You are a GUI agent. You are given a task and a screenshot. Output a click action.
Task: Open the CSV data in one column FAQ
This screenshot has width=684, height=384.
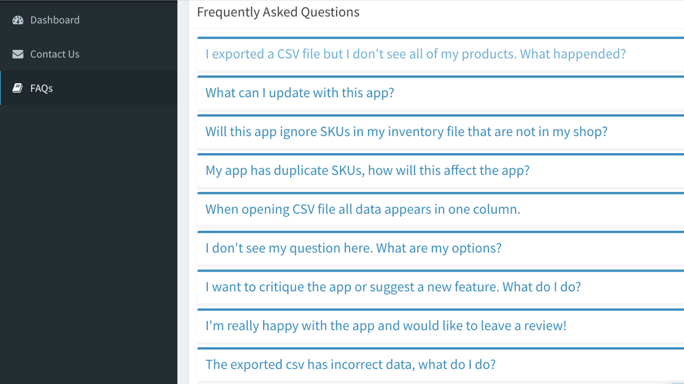coord(362,209)
